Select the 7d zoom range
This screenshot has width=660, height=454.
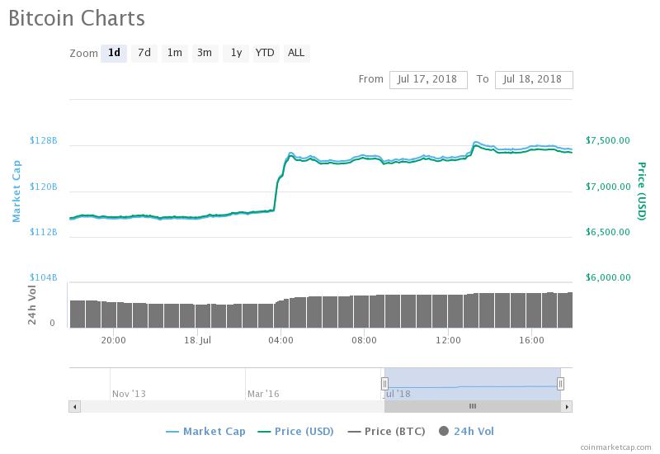[x=144, y=53]
